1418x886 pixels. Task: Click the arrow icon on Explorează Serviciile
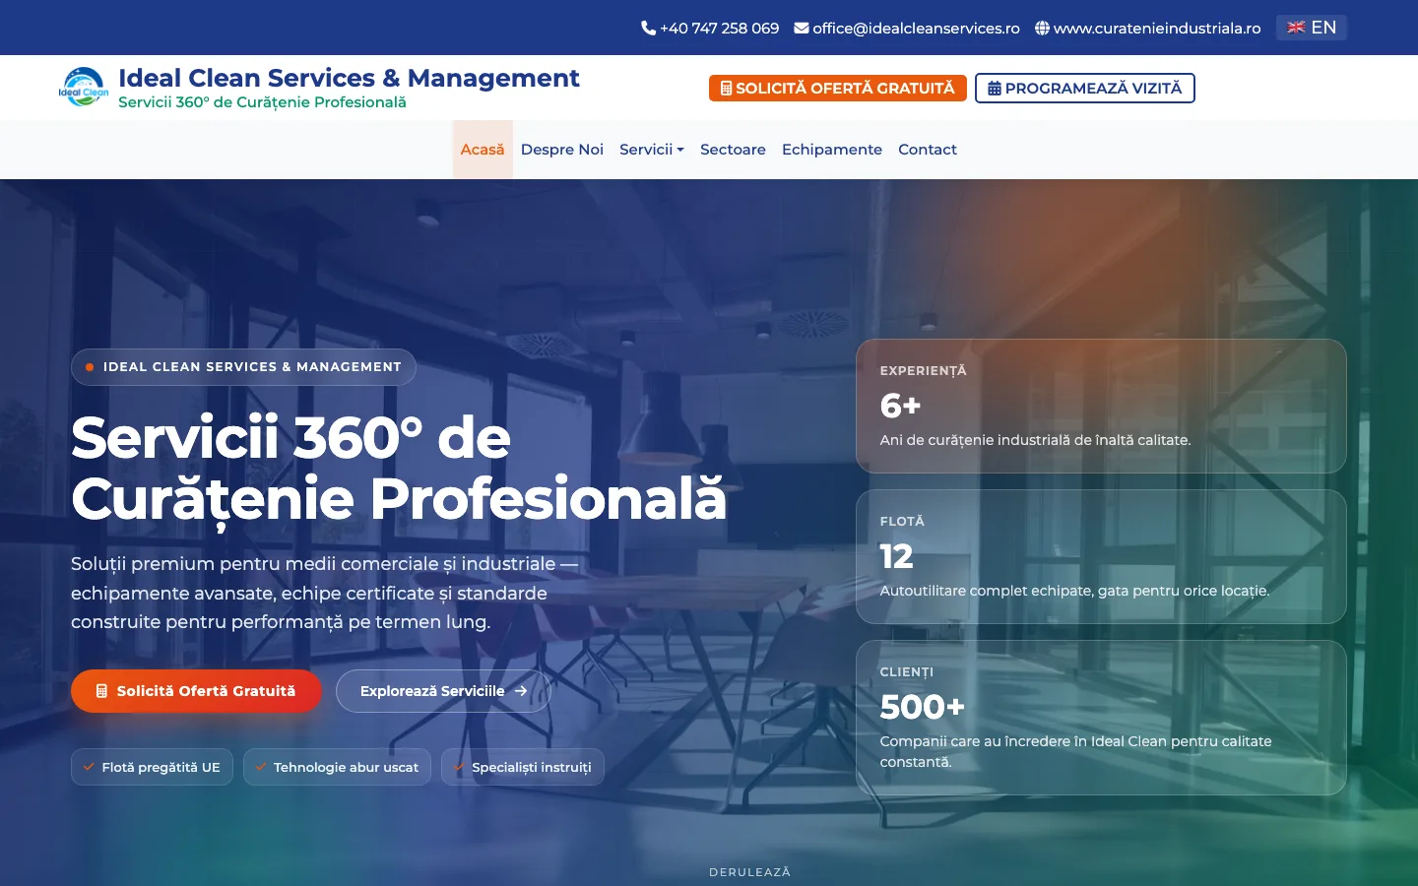click(x=521, y=691)
